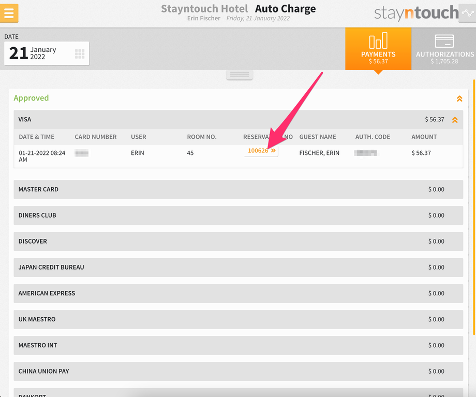Expand the DINERS CLUB row
The height and width of the screenshot is (397, 476).
pyautogui.click(x=239, y=216)
